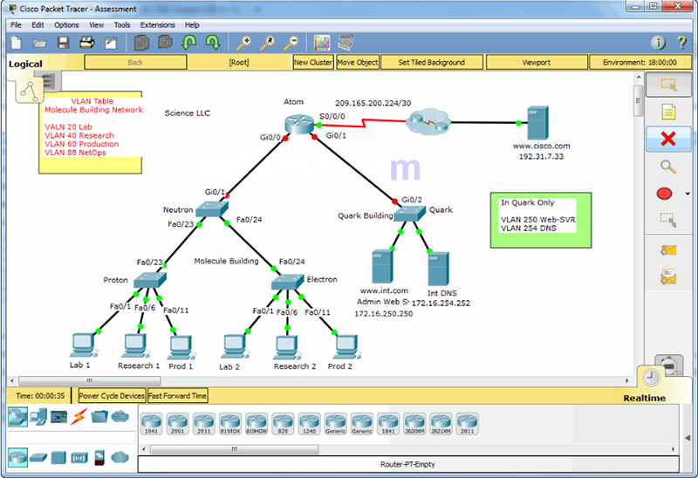Open the File menu

click(16, 25)
